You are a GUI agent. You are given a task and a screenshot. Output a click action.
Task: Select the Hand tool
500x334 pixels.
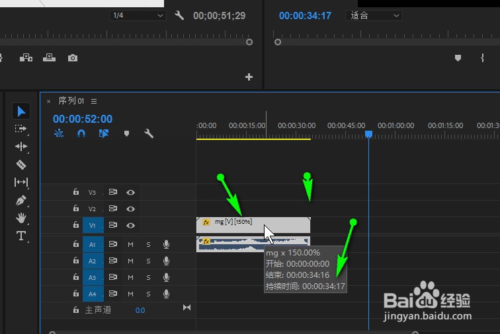coord(21,218)
